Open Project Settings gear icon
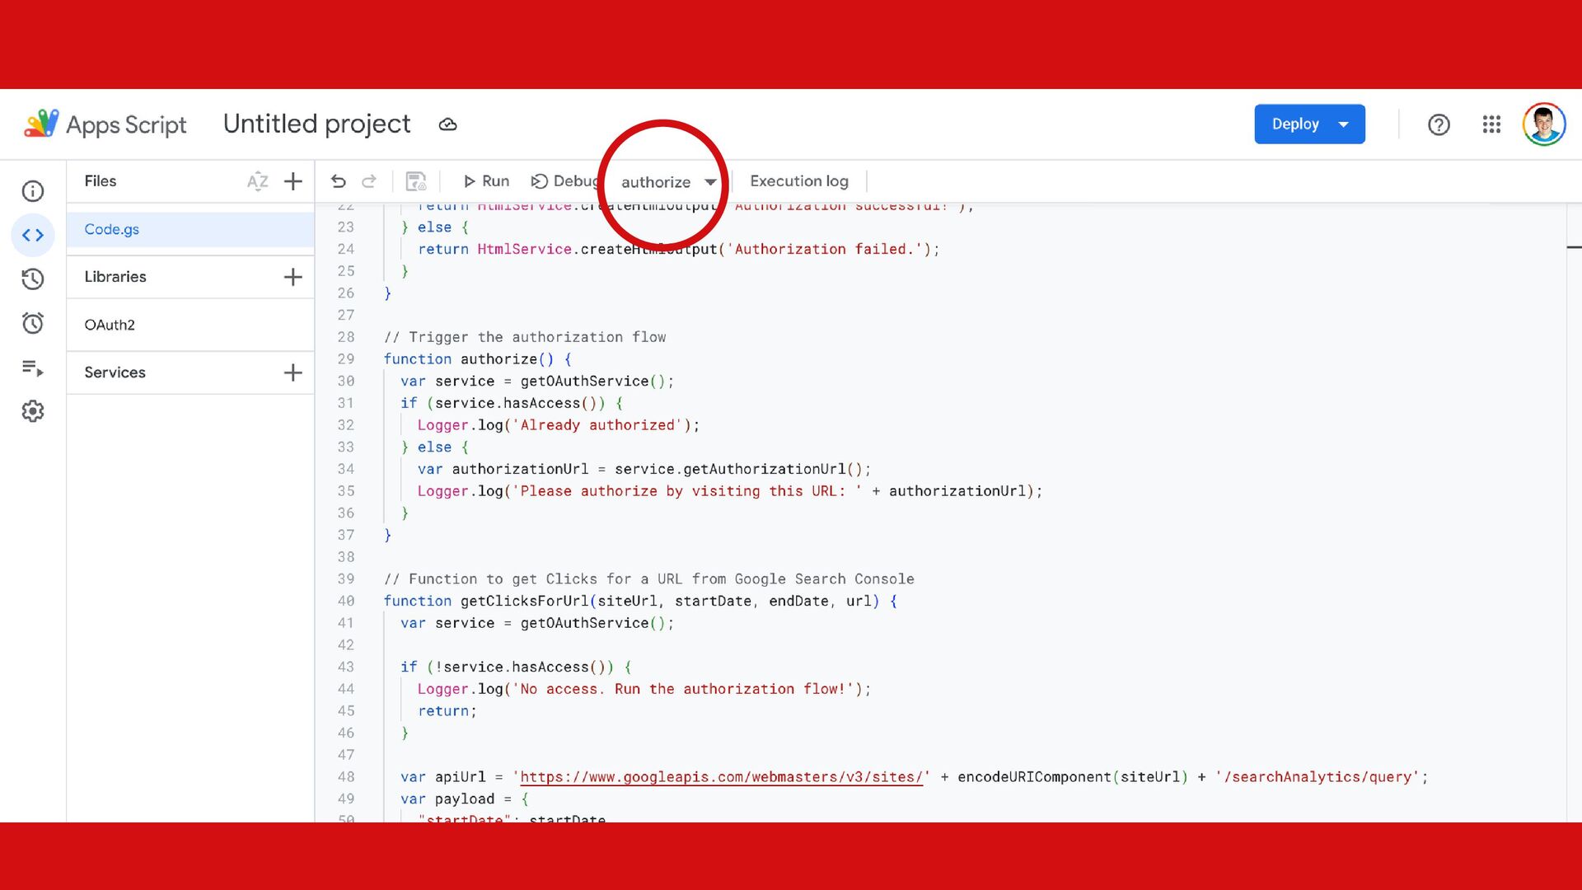 point(33,411)
